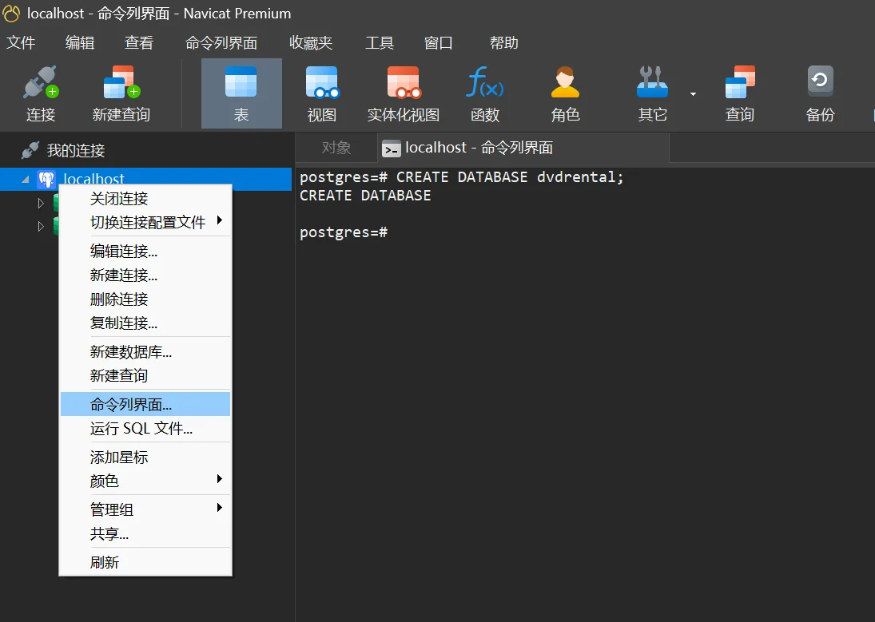Open the 函数 (Function) toolbar icon
This screenshot has height=622, width=875.
pyautogui.click(x=484, y=93)
